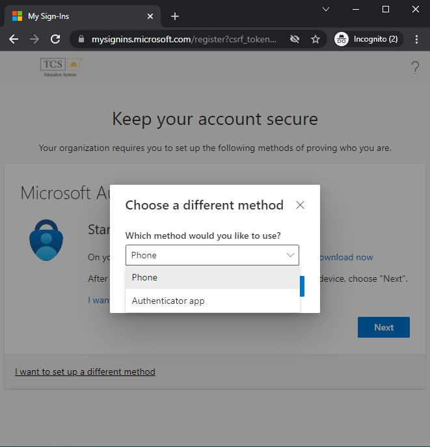Viewport: 430px width, 447px height.
Task: Go back using the browser back arrow
Action: [x=14, y=39]
